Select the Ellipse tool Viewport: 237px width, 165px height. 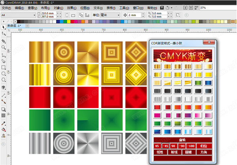coord(4,74)
